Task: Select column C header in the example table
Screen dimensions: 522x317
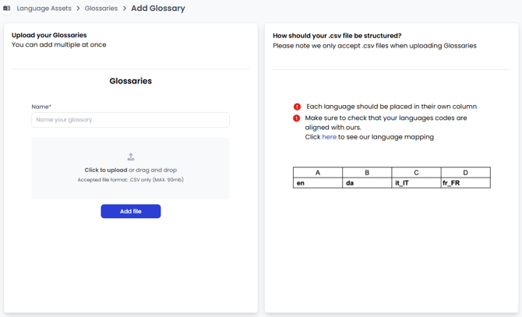Action: click(x=416, y=173)
